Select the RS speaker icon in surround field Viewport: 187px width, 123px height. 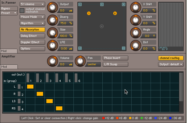[x=123, y=48]
